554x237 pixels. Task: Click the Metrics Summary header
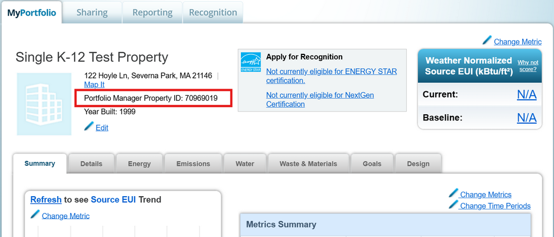pyautogui.click(x=281, y=224)
